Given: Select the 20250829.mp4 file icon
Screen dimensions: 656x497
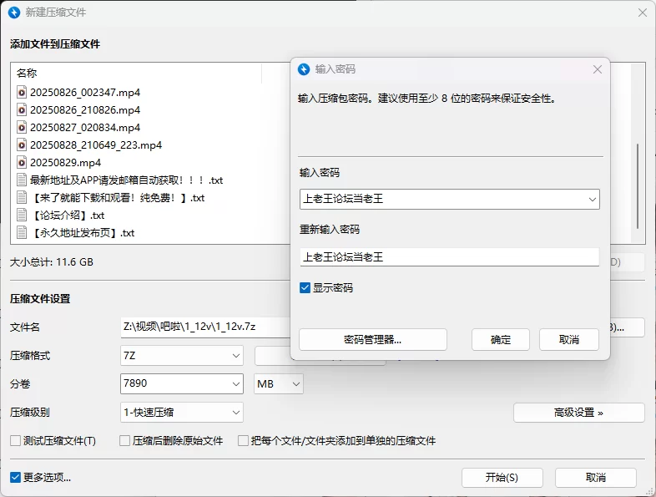Looking at the screenshot, I should point(22,163).
